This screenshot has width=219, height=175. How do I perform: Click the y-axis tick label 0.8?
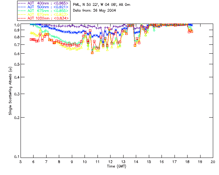pyautogui.click(x=17, y=37)
